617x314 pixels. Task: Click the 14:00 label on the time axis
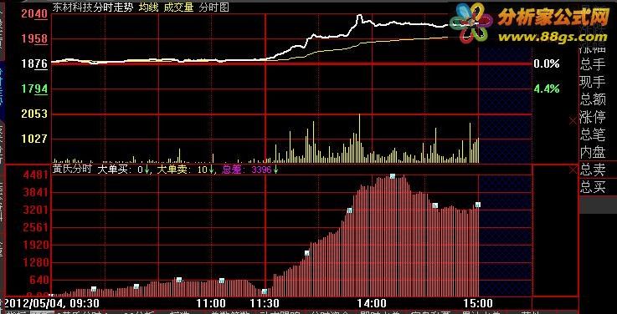372,303
